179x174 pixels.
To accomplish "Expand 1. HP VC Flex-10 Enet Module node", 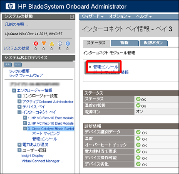I will tap(25, 118).
